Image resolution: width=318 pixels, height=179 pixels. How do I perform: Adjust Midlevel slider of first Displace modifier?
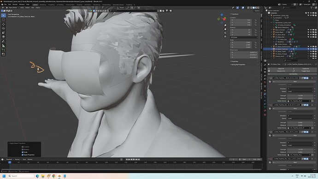pos(300,98)
